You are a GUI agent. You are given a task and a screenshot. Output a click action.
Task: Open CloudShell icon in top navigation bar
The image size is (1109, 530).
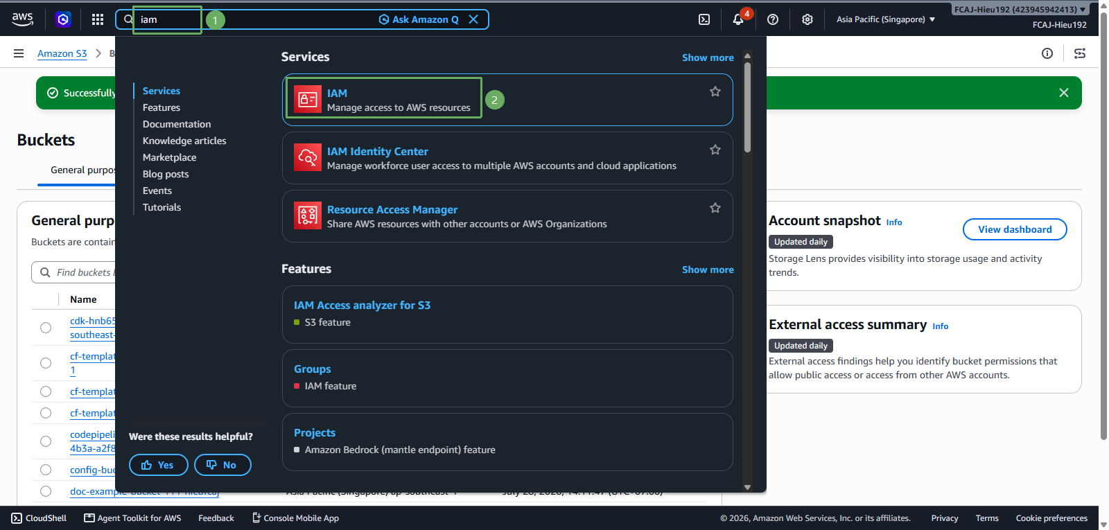click(x=704, y=19)
